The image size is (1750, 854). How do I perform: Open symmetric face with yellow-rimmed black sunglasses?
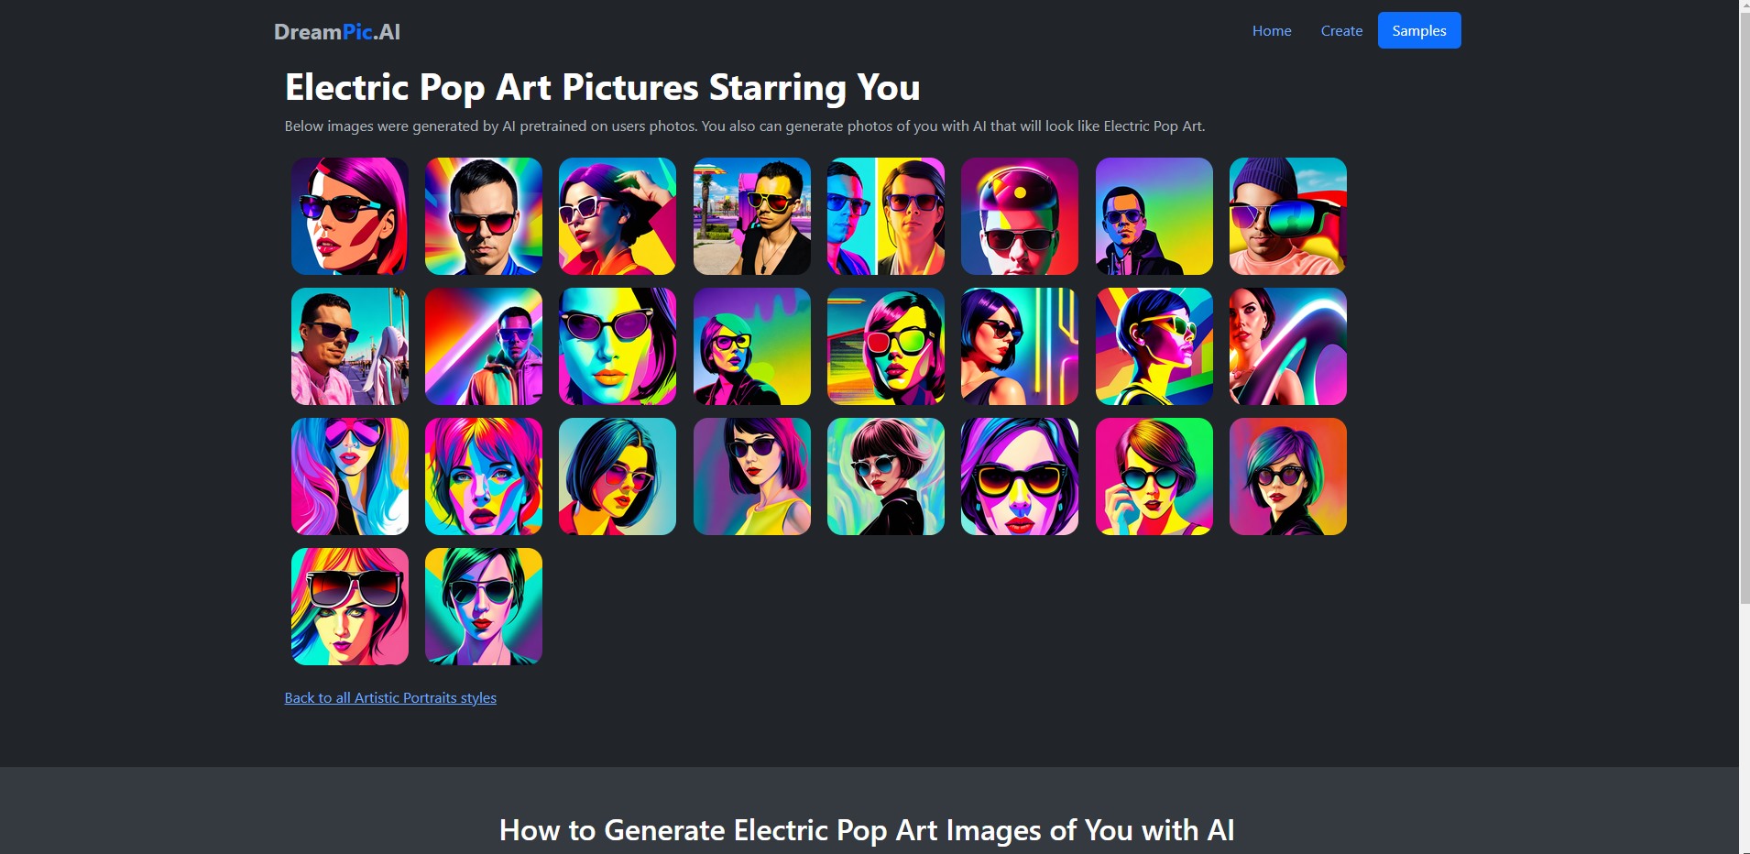coord(1020,476)
